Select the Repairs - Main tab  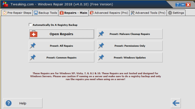73,13
